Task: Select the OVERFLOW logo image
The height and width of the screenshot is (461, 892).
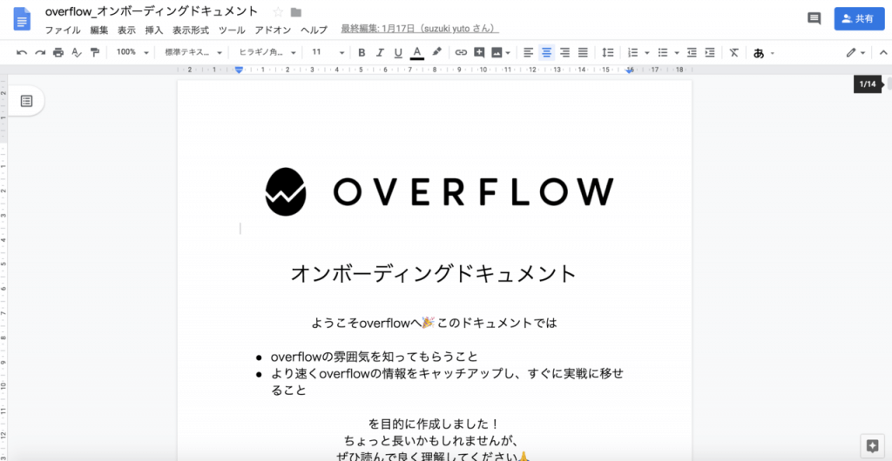Action: point(439,191)
